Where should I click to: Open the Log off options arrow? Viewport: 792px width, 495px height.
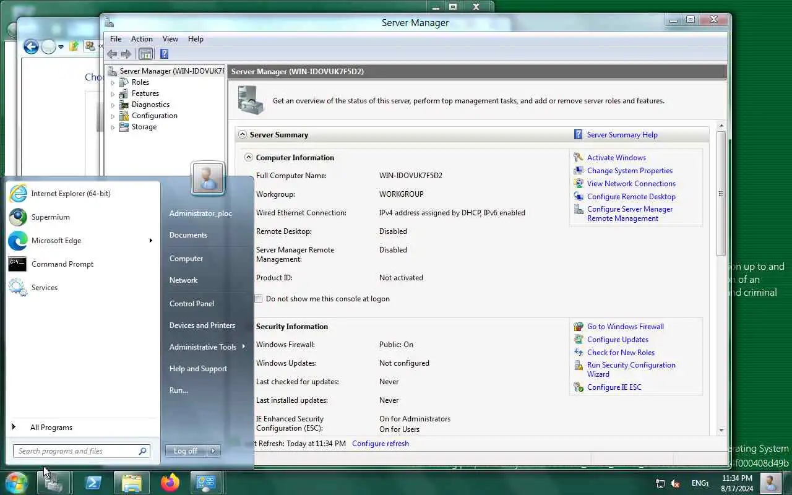click(x=213, y=451)
